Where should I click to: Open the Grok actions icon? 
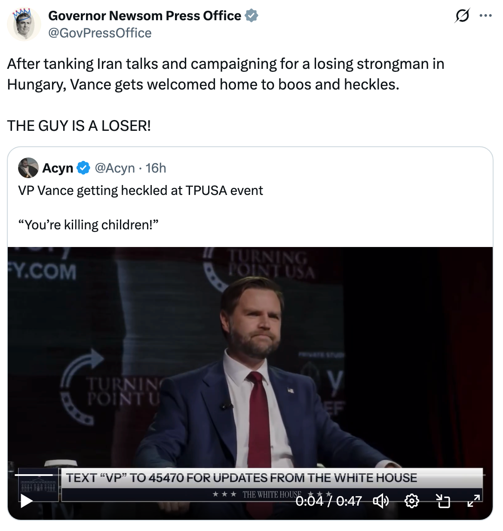tap(462, 16)
